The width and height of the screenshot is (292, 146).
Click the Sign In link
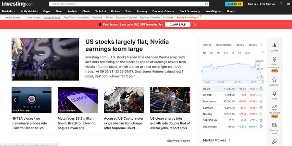point(252,4)
